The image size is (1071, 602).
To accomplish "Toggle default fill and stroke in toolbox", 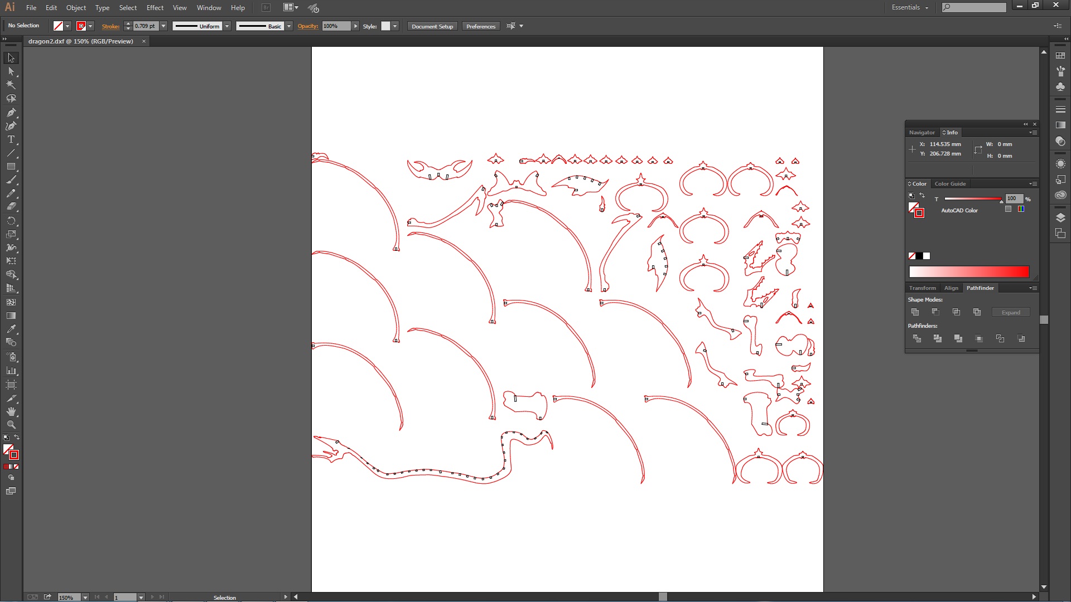I will [6, 438].
